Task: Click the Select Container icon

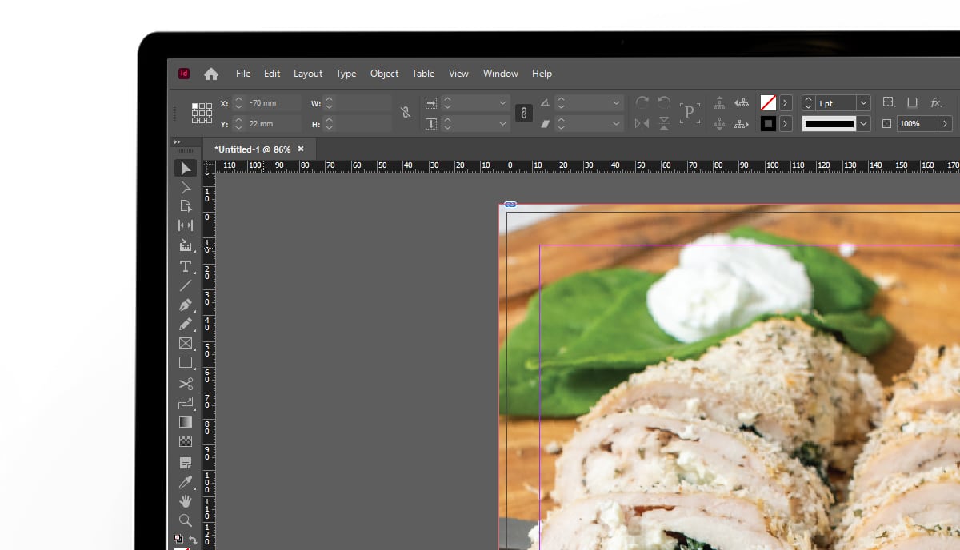Action: coord(719,102)
